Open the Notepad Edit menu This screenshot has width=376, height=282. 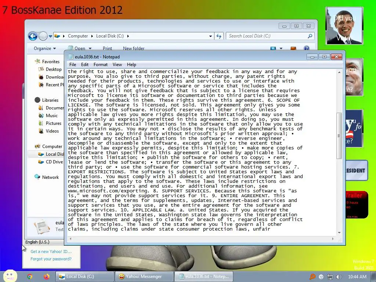pos(85,65)
